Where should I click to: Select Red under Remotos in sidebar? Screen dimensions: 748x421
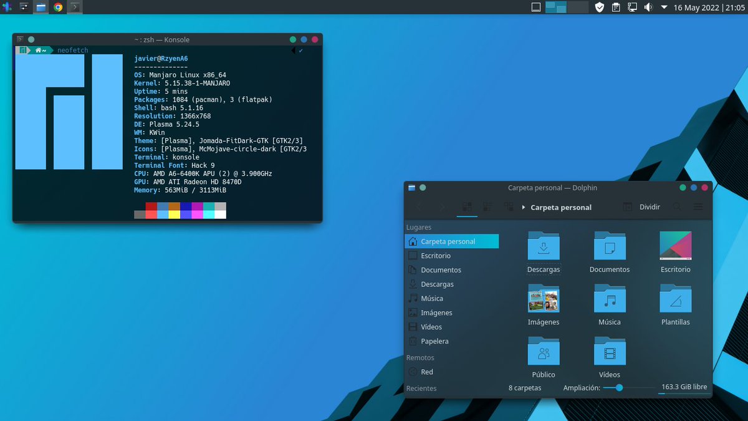pyautogui.click(x=451, y=372)
